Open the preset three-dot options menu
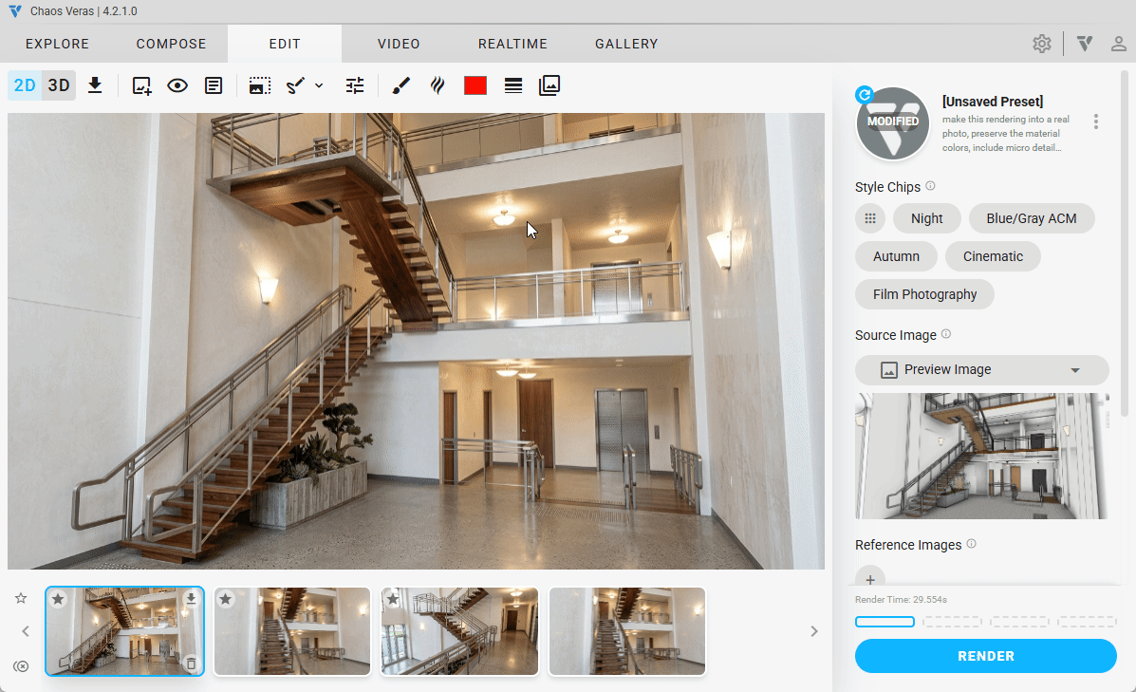 coord(1096,122)
